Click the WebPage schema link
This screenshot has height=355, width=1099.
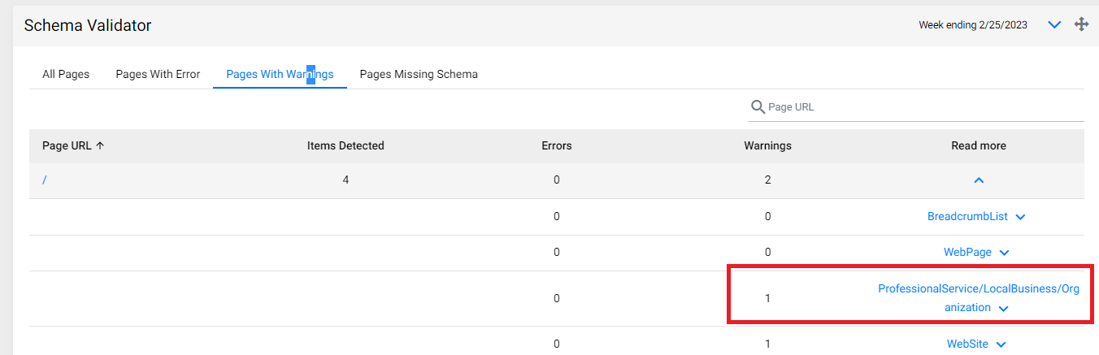(967, 253)
